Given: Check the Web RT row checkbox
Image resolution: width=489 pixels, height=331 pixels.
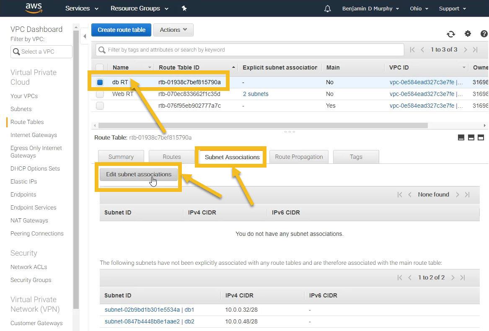Looking at the screenshot, I should (x=100, y=94).
